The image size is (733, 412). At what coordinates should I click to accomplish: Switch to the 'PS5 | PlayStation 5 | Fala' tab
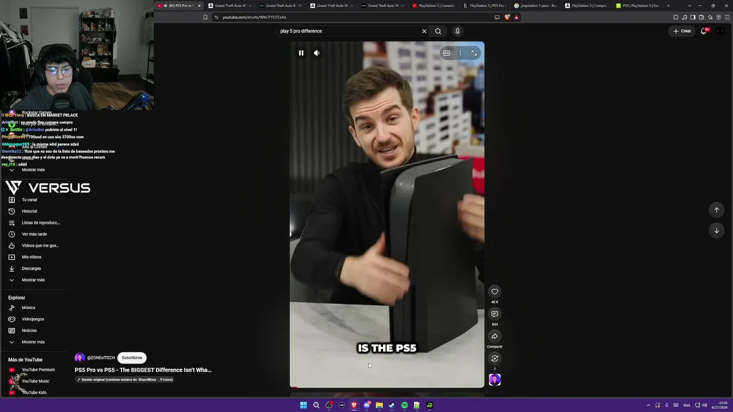click(x=637, y=6)
